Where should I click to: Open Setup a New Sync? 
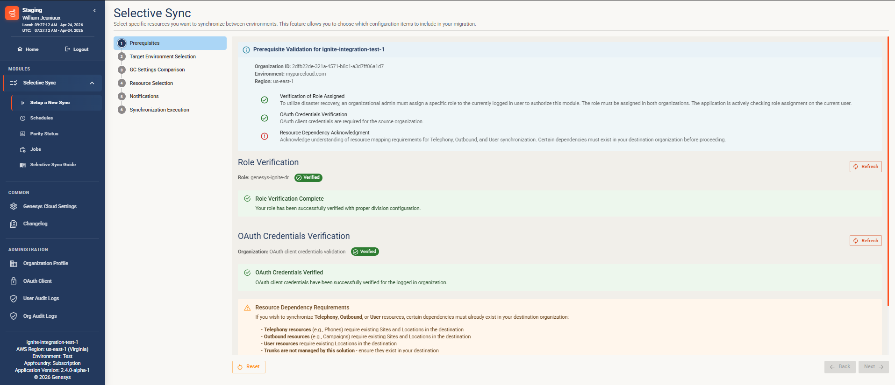(x=57, y=103)
